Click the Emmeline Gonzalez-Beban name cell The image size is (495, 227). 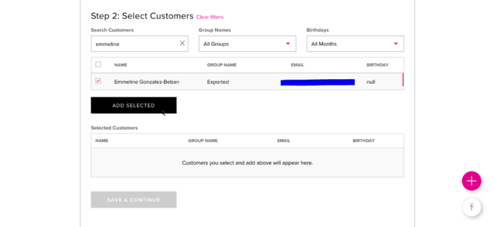(x=147, y=82)
